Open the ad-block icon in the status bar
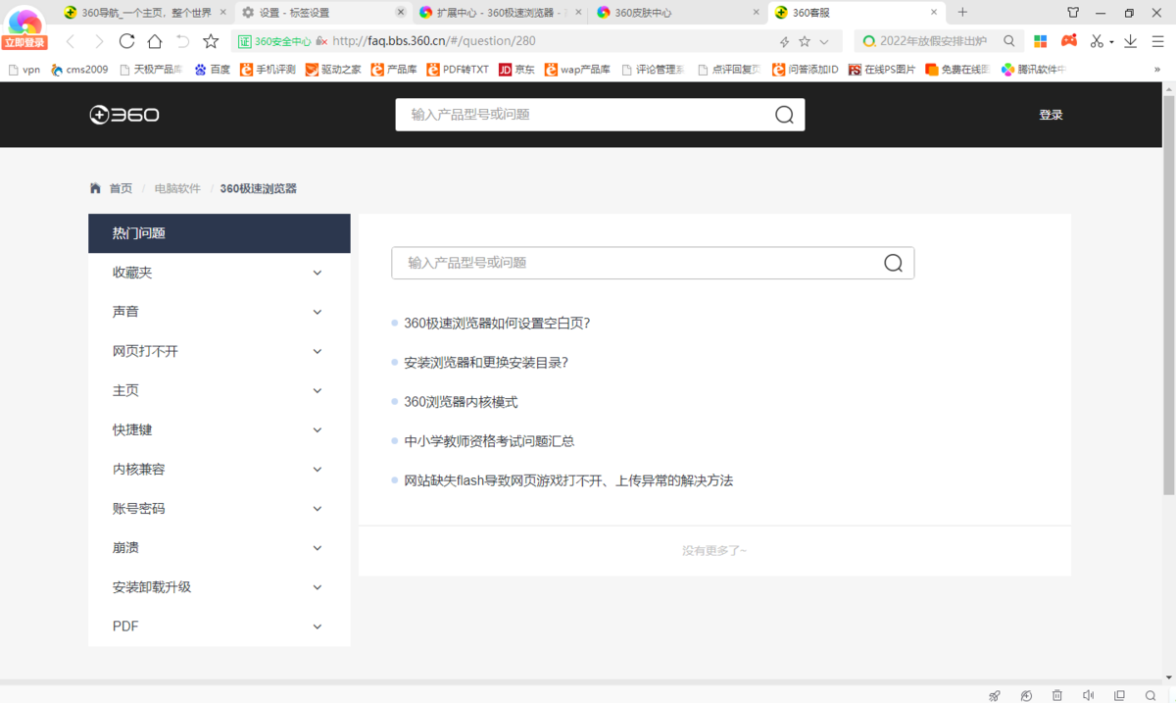Screen dimensions: 1176x703 tap(1026, 694)
